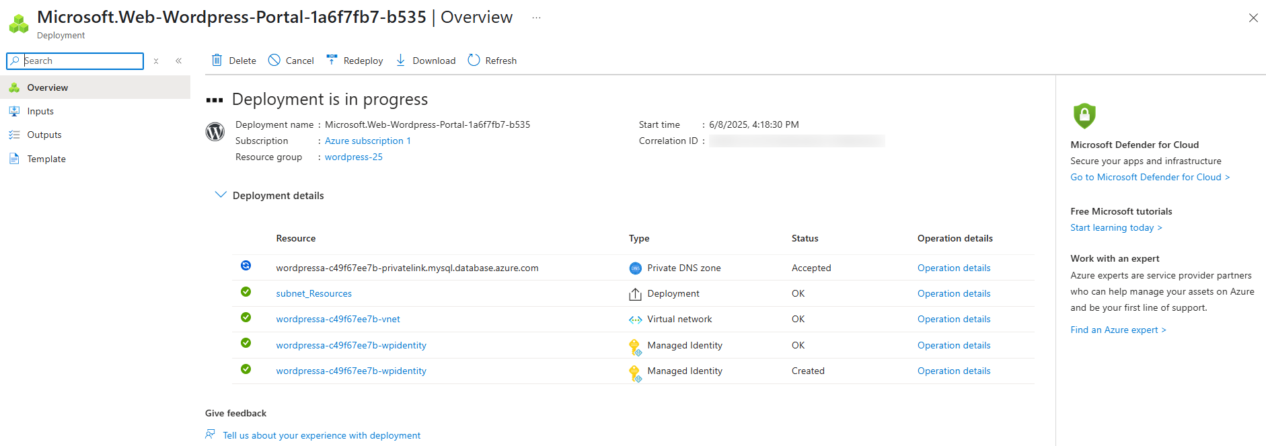The image size is (1266, 446).
Task: Click the Overview green cubes sidebar icon
Action: click(x=14, y=87)
